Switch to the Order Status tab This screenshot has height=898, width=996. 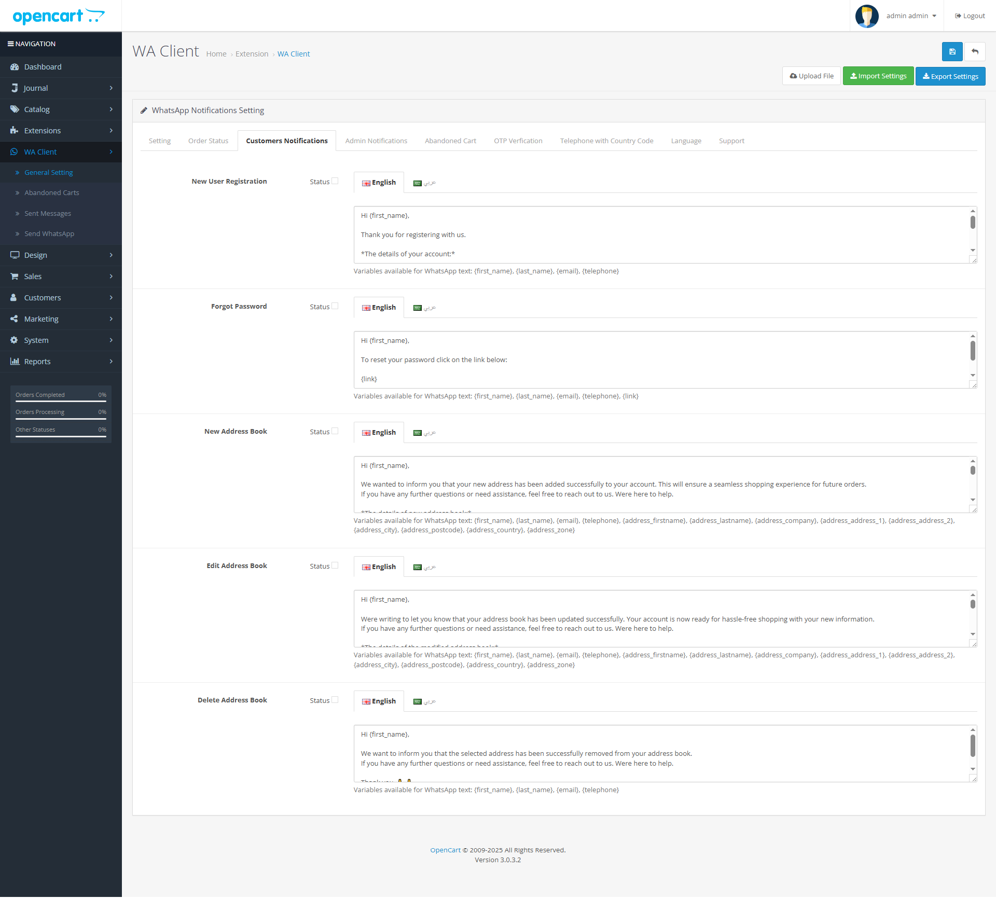[x=208, y=141]
